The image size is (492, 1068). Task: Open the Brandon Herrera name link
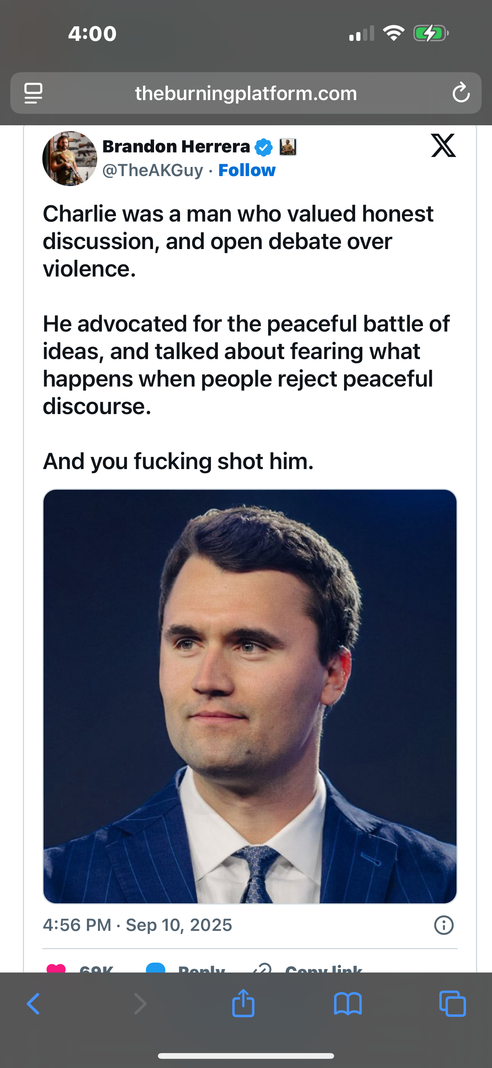tap(176, 146)
